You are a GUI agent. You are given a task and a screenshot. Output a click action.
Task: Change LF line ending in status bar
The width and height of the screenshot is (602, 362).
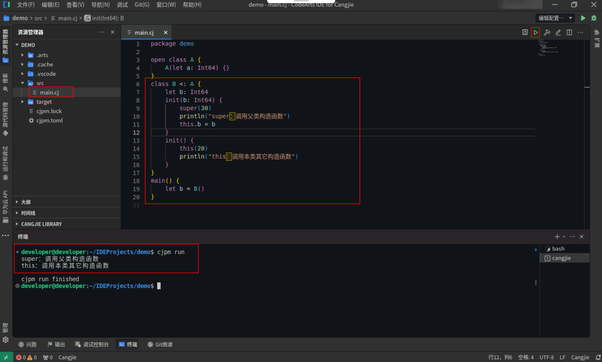pyautogui.click(x=562, y=357)
